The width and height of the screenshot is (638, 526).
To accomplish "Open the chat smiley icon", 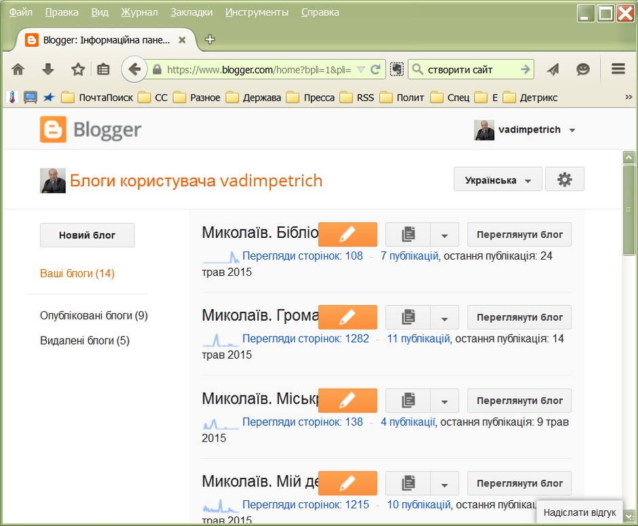I will 582,70.
